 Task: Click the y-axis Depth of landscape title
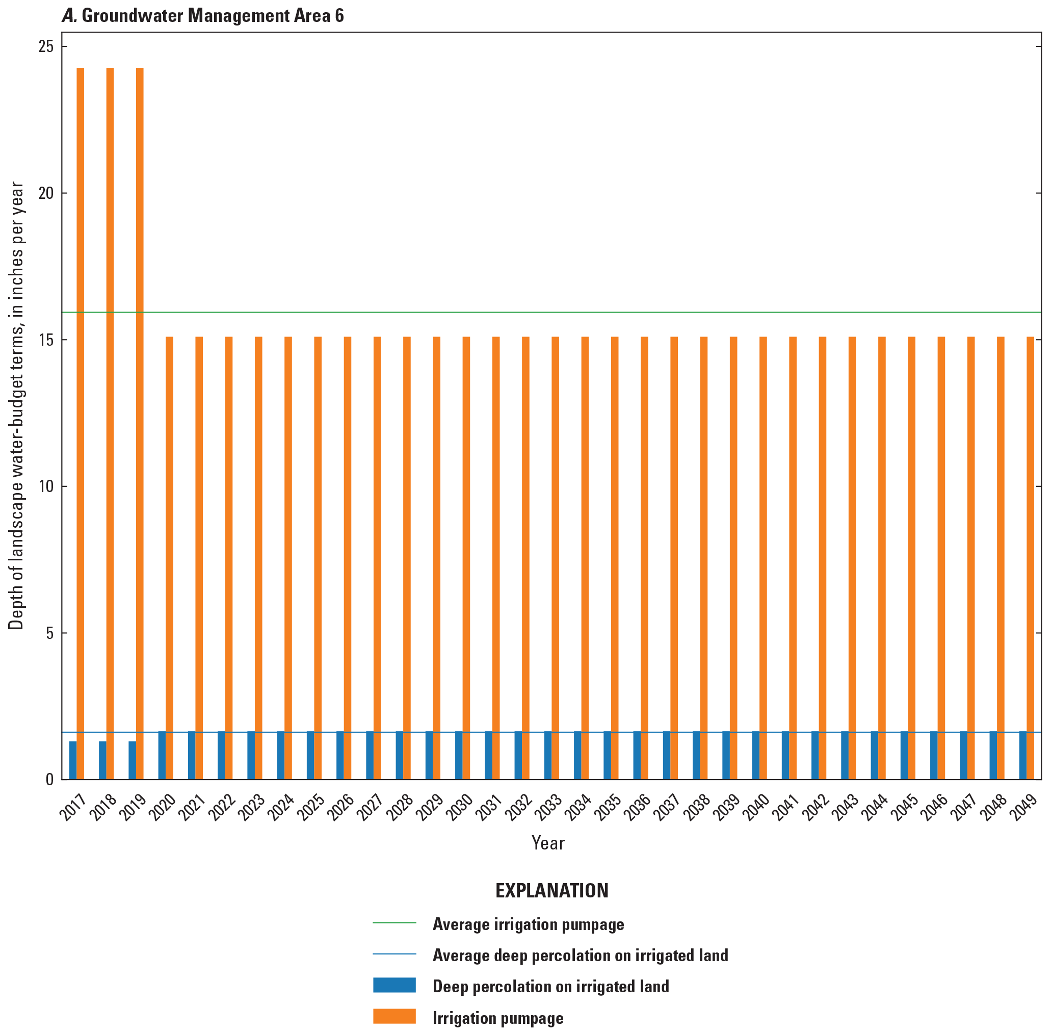click(x=16, y=405)
